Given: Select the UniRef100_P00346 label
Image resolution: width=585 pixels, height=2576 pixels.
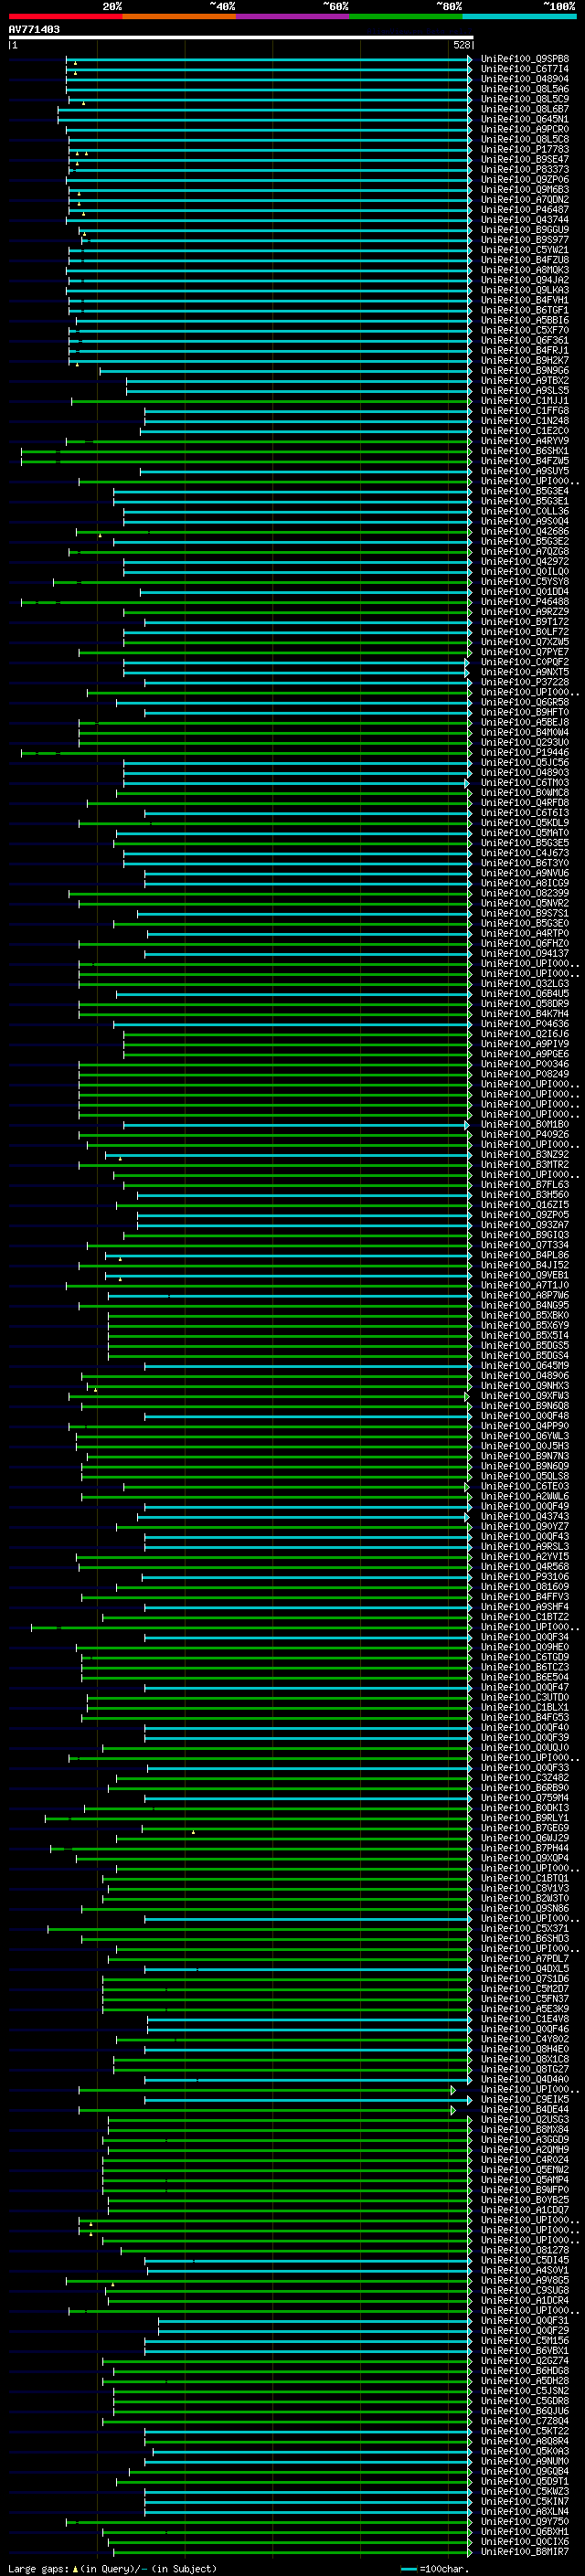Looking at the screenshot, I should pyautogui.click(x=525, y=1064).
